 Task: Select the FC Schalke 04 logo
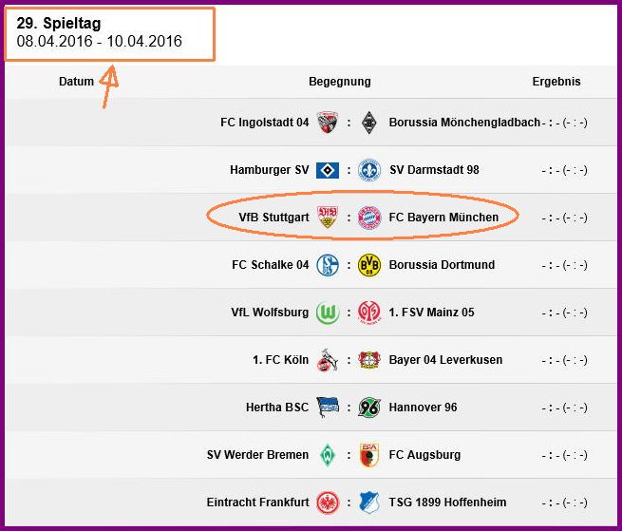(328, 265)
